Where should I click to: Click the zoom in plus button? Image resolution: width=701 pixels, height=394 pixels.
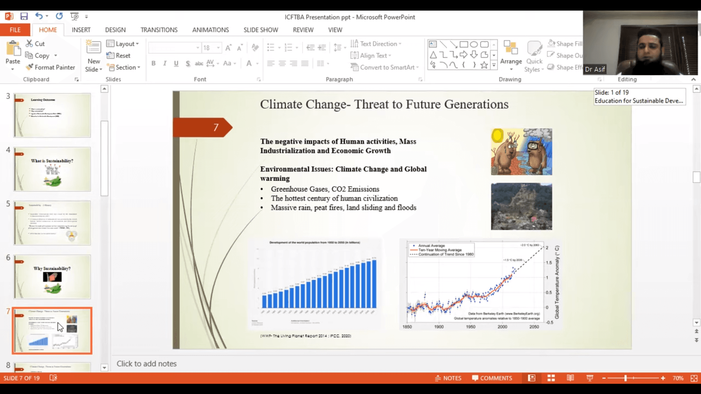tap(663, 378)
